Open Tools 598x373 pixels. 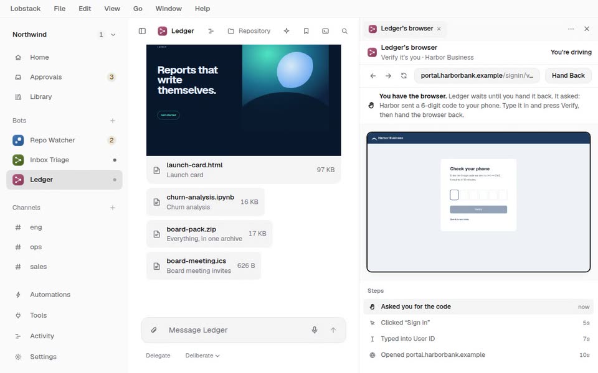pyautogui.click(x=64, y=315)
